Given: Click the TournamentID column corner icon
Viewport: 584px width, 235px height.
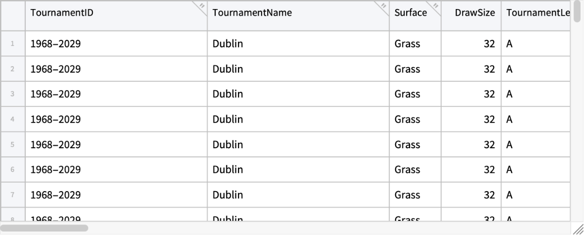Looking at the screenshot, I should 202,6.
